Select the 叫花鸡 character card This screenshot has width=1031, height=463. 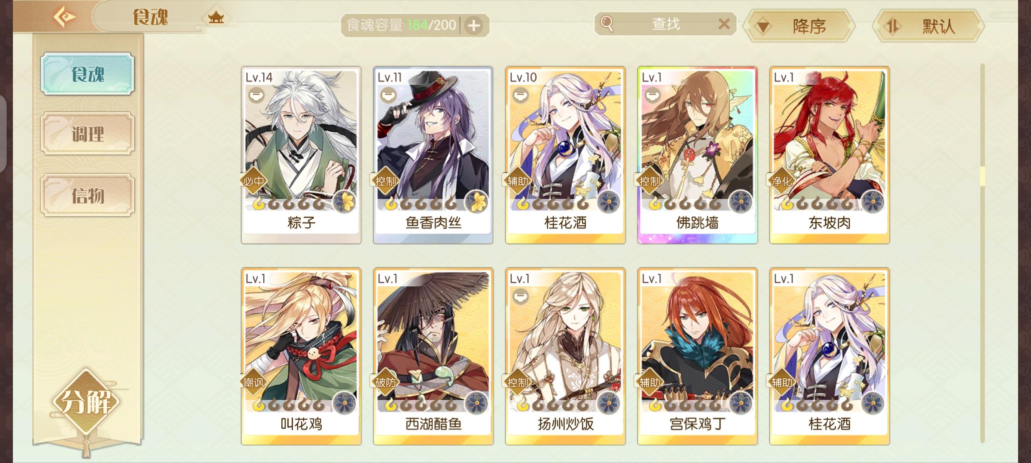[x=301, y=356]
